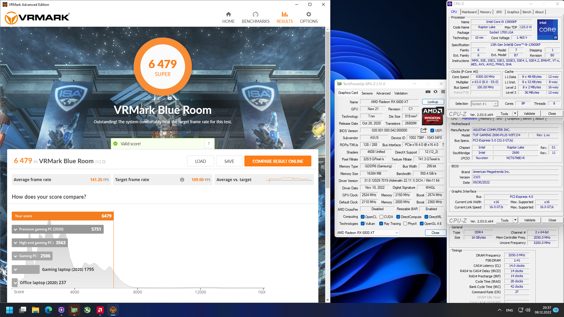Click the VRMark scrollbar down arrow

(328, 300)
